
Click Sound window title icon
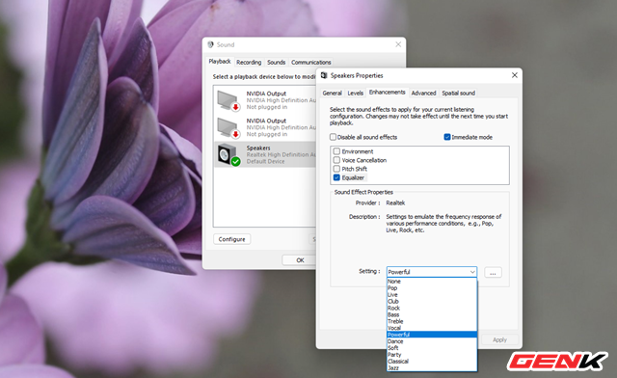pos(210,44)
